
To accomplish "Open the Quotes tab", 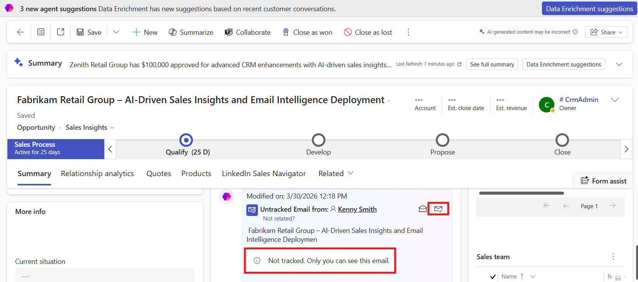I will pyautogui.click(x=158, y=174).
